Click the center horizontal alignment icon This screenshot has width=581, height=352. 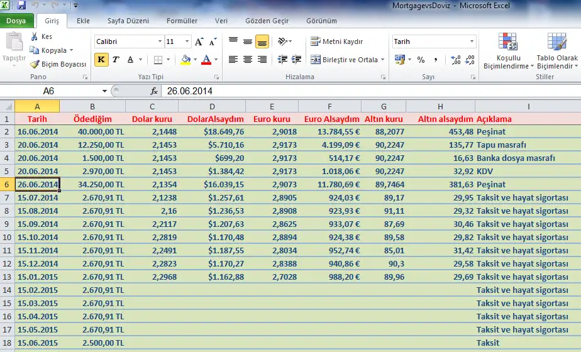(x=248, y=59)
